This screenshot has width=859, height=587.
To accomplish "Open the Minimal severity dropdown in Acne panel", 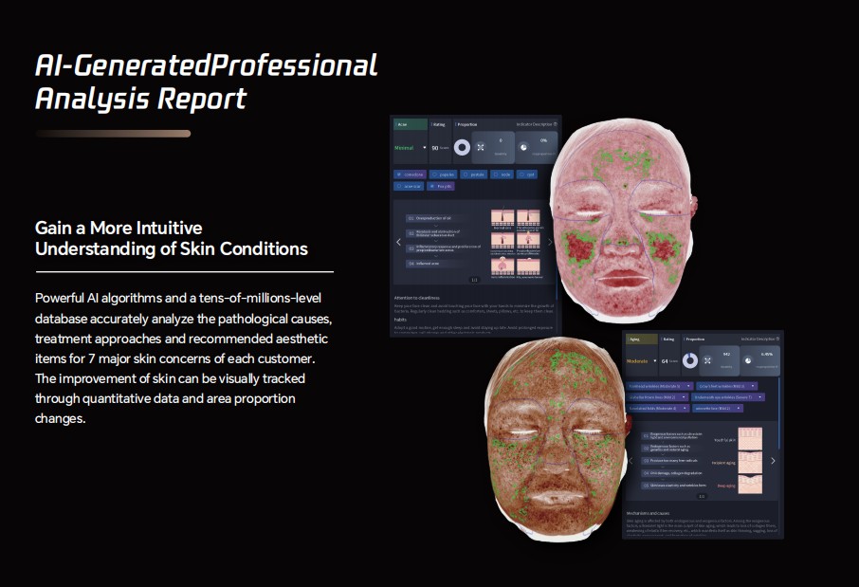I will pos(411,147).
